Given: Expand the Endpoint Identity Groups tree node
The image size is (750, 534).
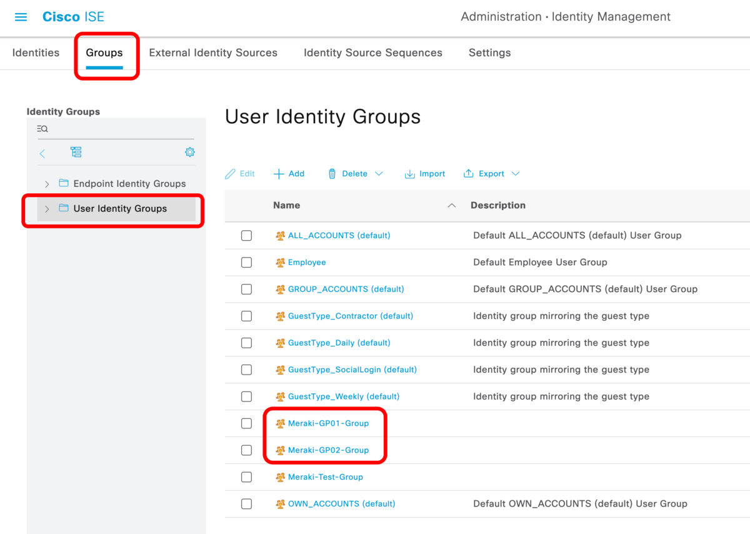Looking at the screenshot, I should (x=46, y=184).
